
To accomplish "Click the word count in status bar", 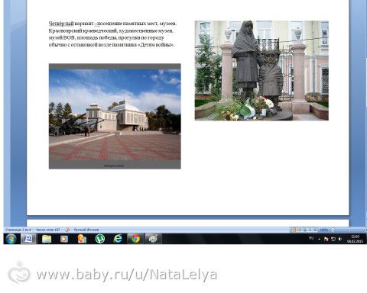I will point(47,230).
